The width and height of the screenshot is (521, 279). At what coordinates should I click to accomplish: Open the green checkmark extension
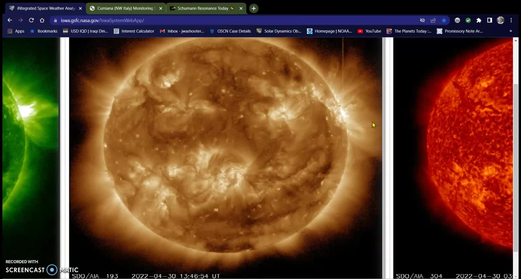click(x=468, y=21)
